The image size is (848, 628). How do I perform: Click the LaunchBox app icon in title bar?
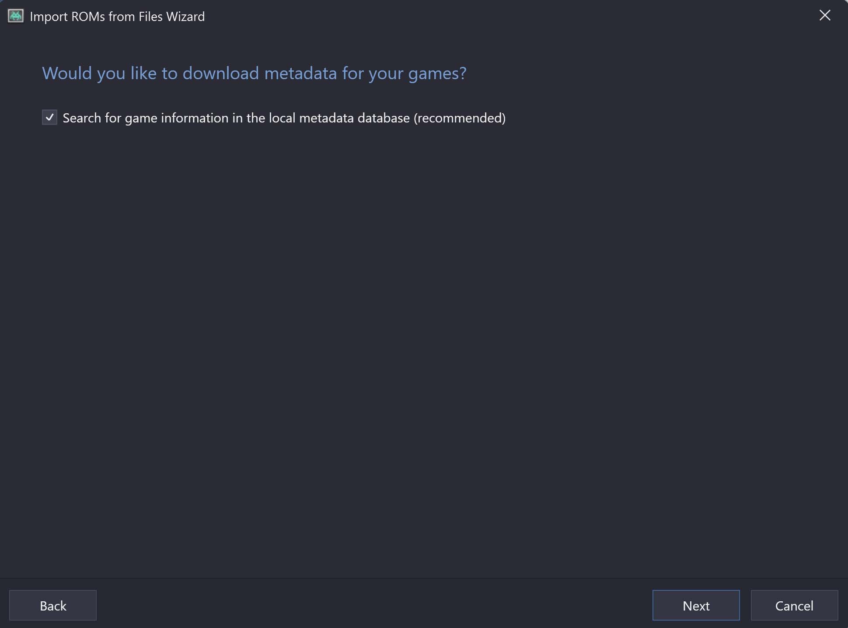(x=16, y=16)
